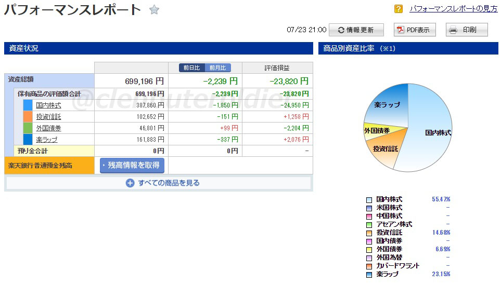
Task: Select the 前日比 toggle tab
Action: (x=191, y=67)
